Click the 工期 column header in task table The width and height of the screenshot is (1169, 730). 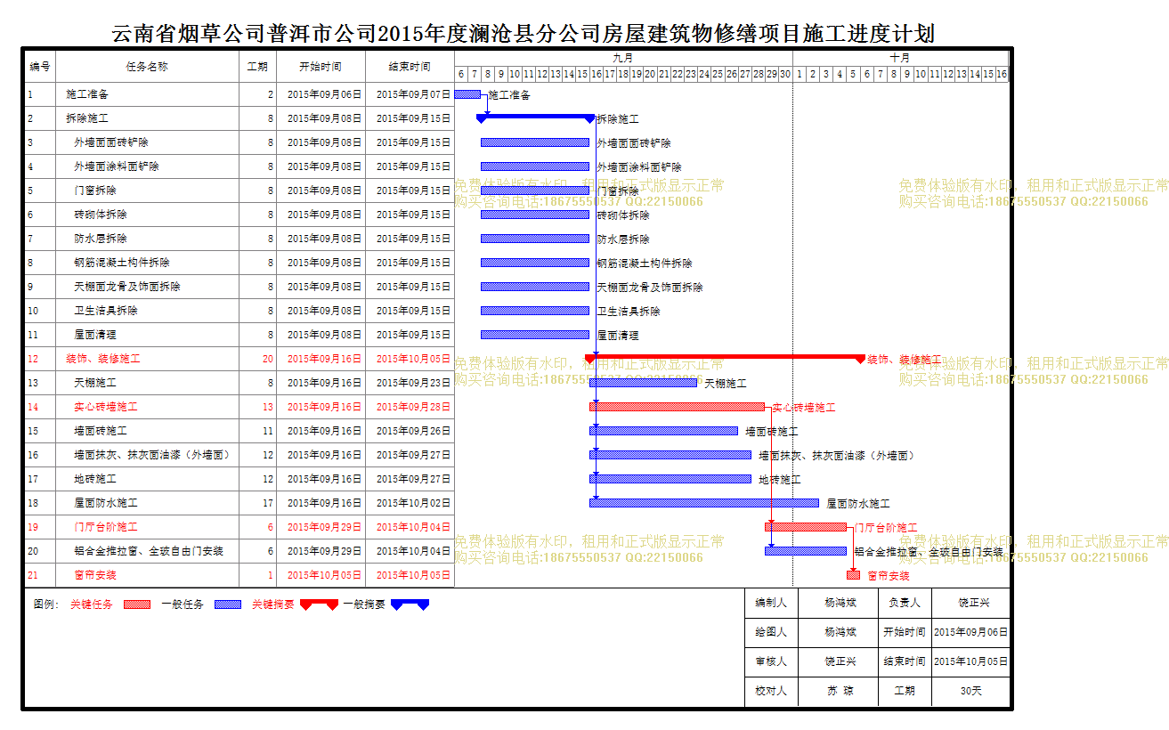coord(257,67)
